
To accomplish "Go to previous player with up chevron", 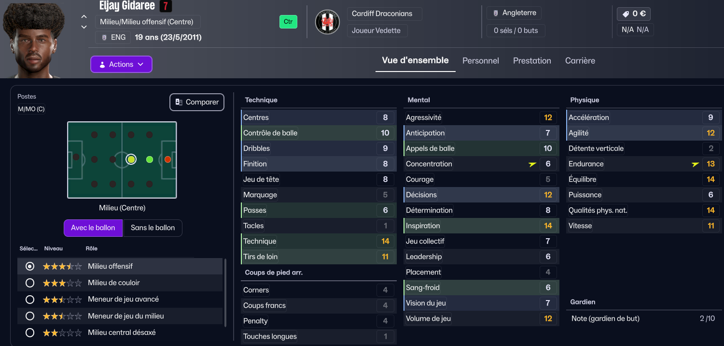I will pyautogui.click(x=84, y=17).
